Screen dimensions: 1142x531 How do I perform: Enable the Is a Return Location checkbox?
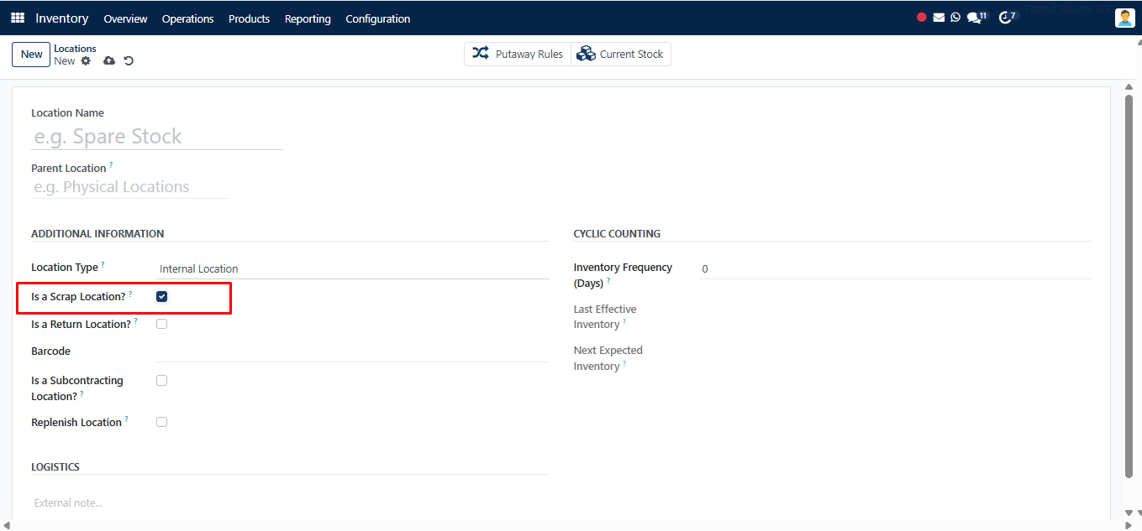[x=162, y=324]
